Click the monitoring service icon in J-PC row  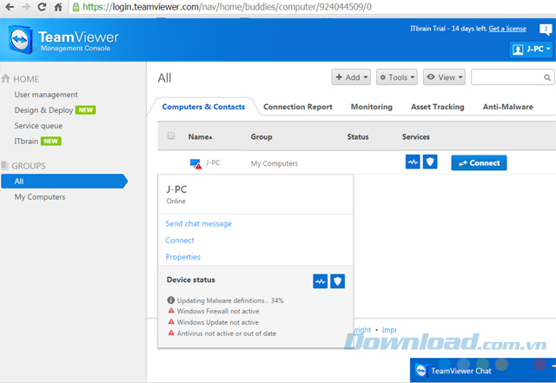413,162
